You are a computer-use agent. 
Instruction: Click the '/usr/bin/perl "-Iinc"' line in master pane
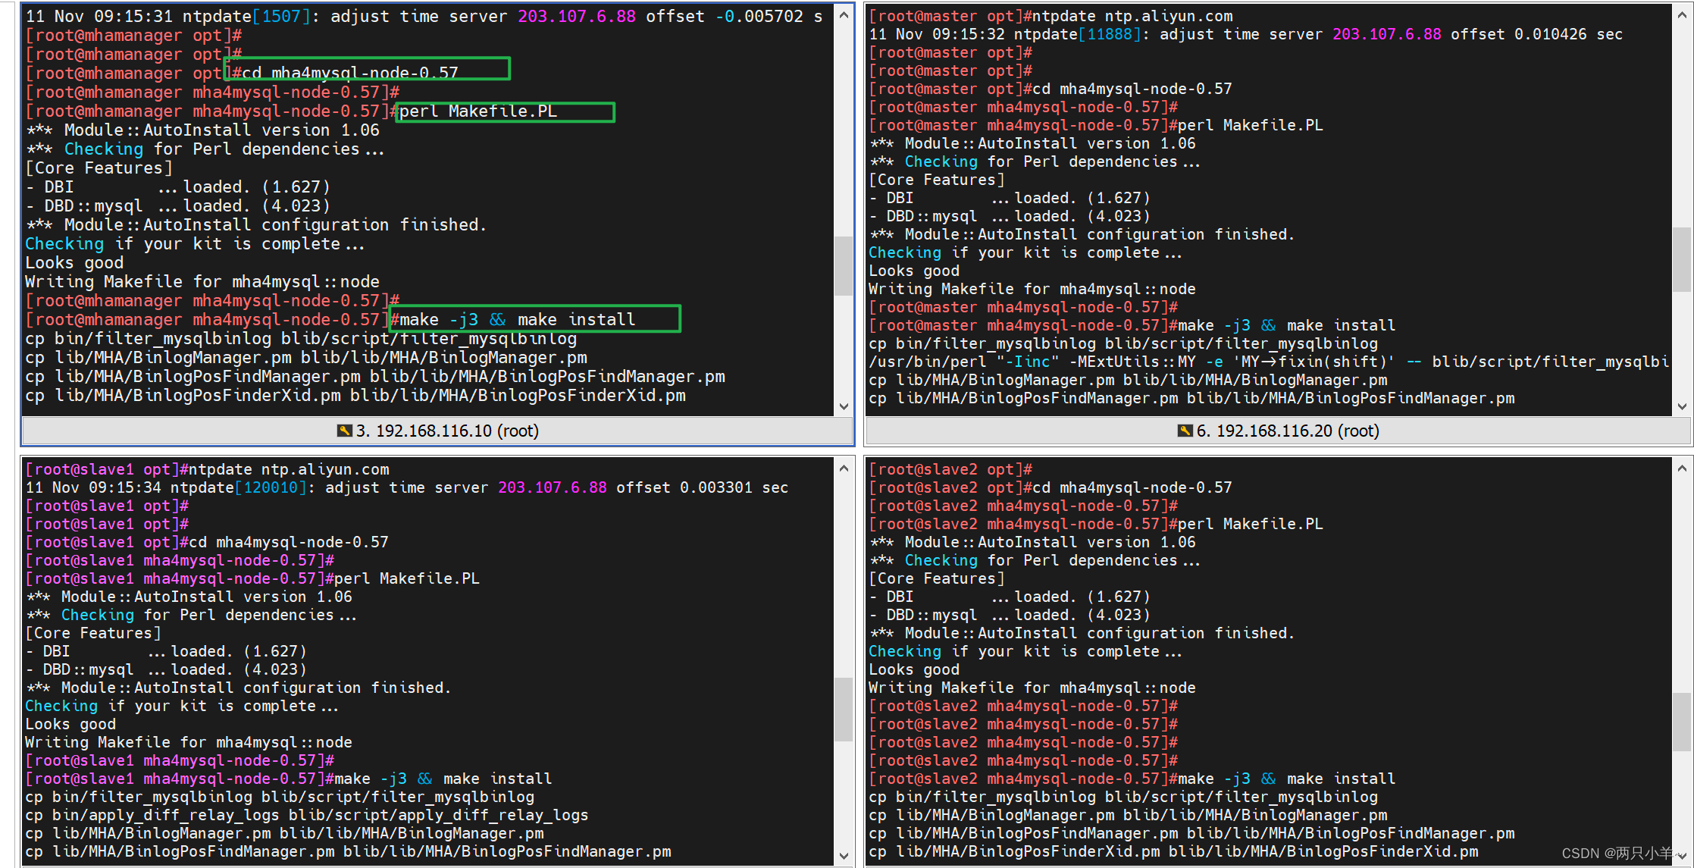[x=1269, y=362]
